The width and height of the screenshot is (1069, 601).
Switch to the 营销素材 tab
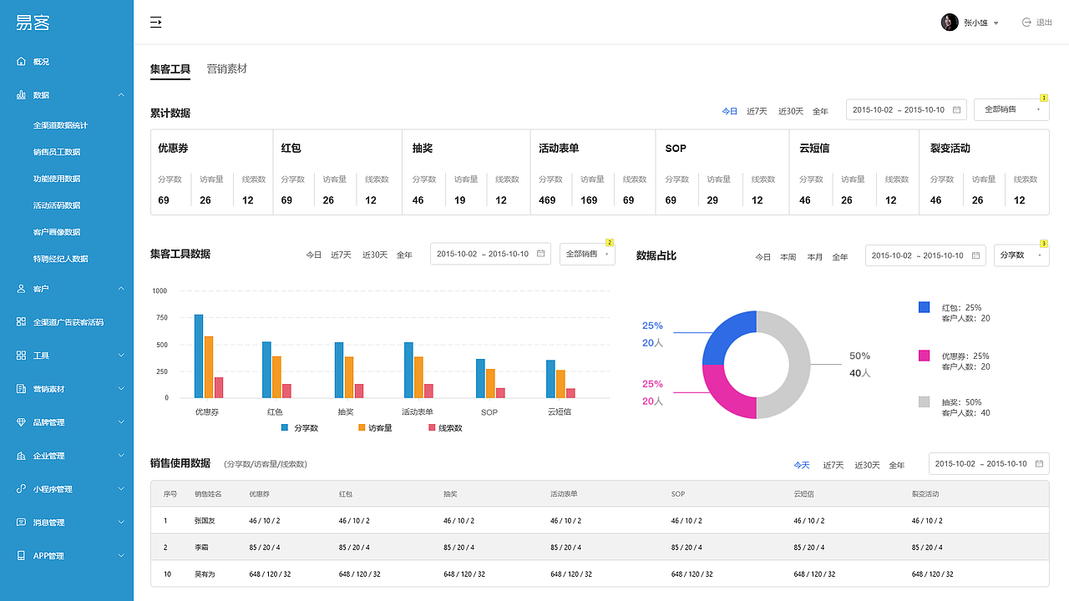226,69
